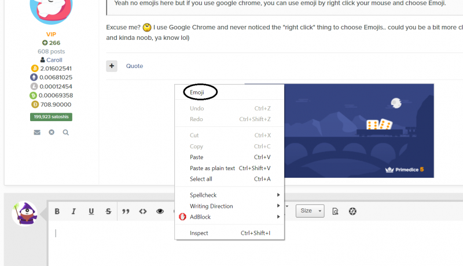
Task: Toggle italic formatting in editor
Action: tap(74, 211)
